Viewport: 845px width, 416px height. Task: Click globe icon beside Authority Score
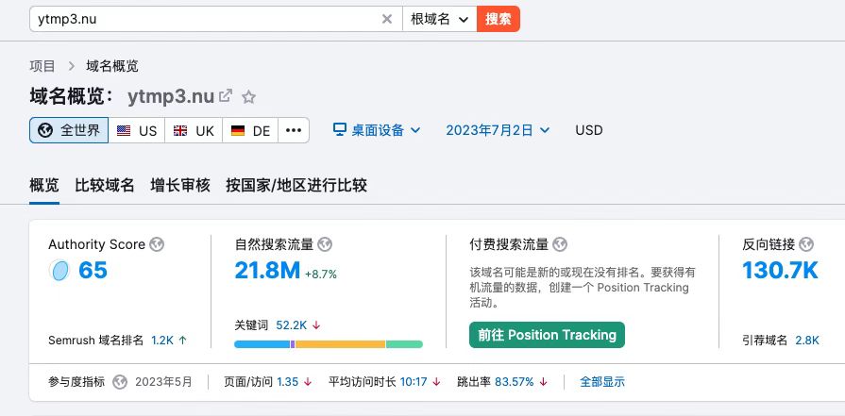(x=157, y=245)
